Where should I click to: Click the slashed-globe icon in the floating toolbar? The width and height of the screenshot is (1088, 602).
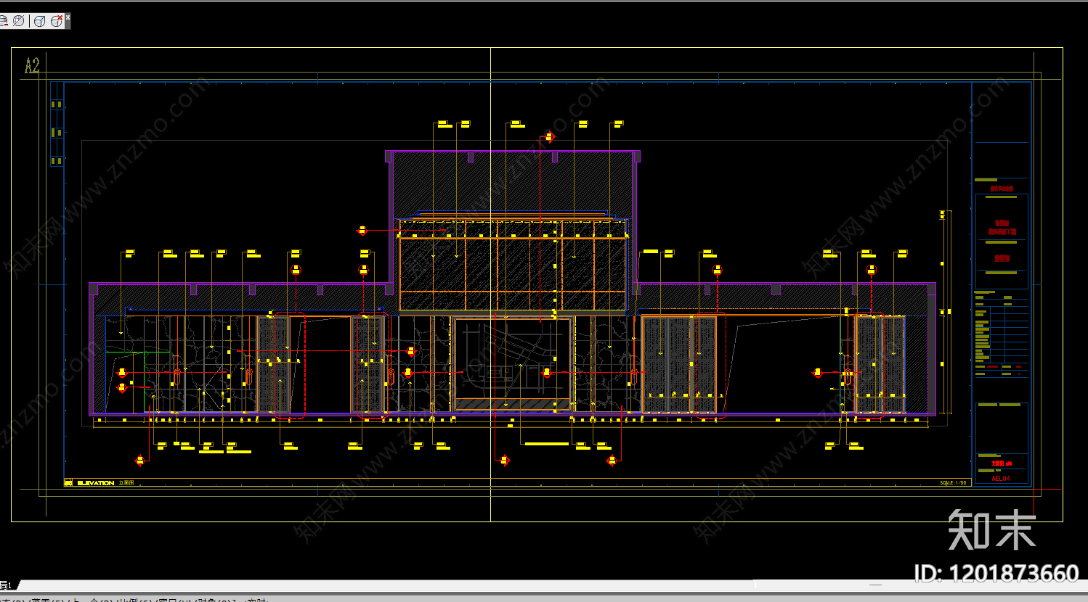click(19, 21)
